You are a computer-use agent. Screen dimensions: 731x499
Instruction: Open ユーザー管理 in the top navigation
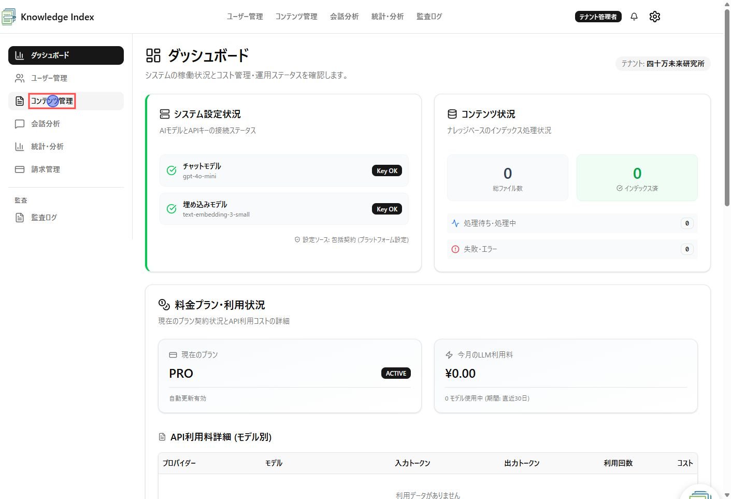(245, 17)
